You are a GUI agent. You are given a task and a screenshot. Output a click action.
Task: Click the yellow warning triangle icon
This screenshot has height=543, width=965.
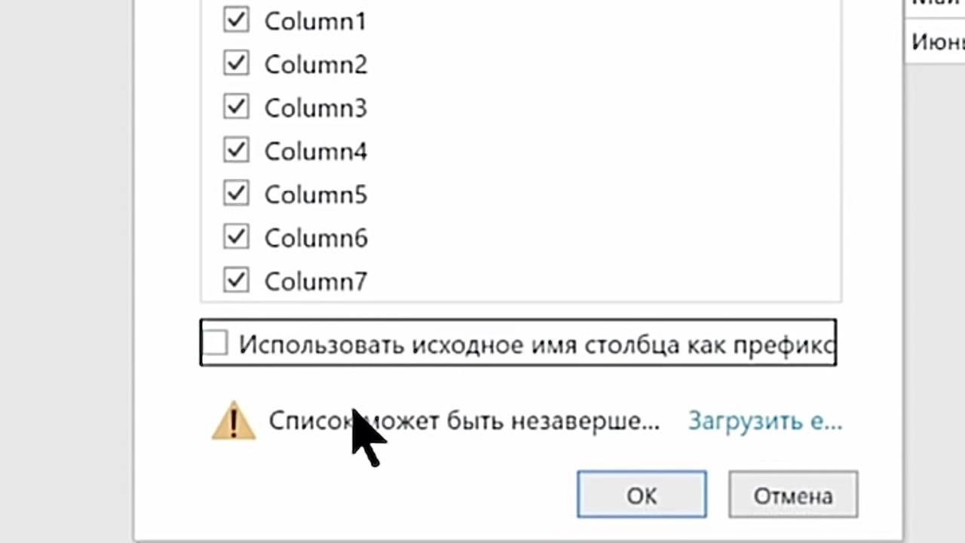point(234,421)
